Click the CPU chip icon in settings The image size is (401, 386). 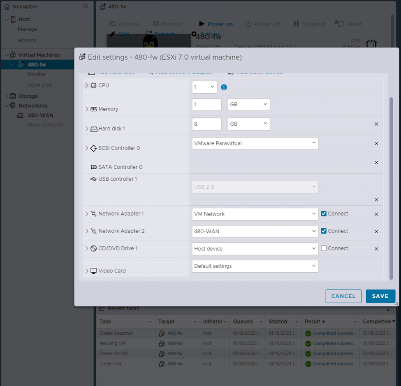tap(94, 85)
